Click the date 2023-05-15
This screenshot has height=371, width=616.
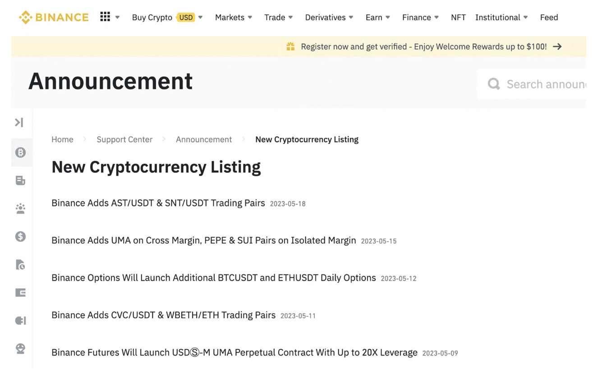click(x=379, y=241)
